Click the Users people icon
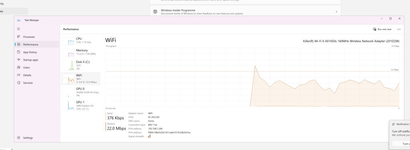 click(x=18, y=67)
